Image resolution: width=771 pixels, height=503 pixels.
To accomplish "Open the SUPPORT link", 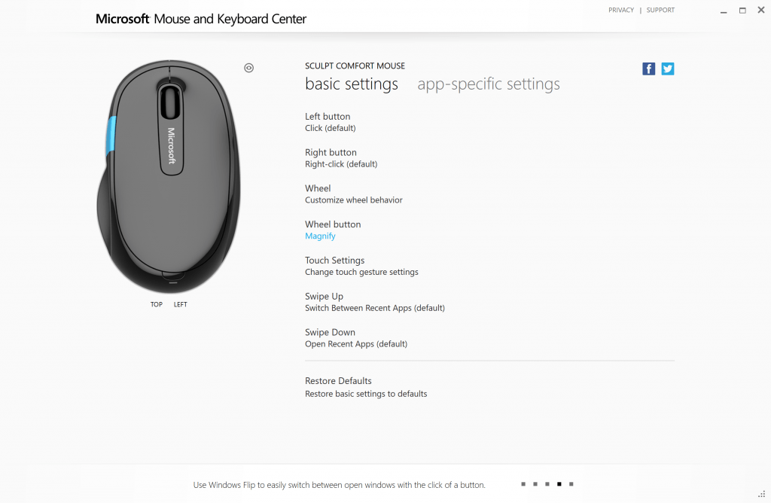I will pos(660,11).
